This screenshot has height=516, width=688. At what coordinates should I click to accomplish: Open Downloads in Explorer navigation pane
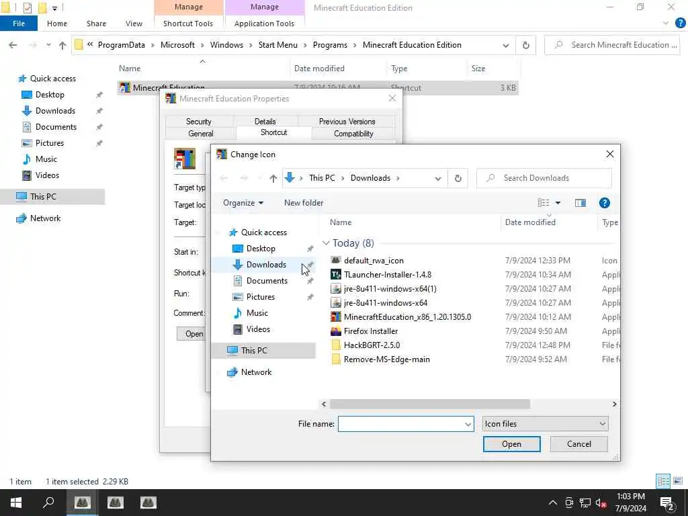[x=55, y=111]
